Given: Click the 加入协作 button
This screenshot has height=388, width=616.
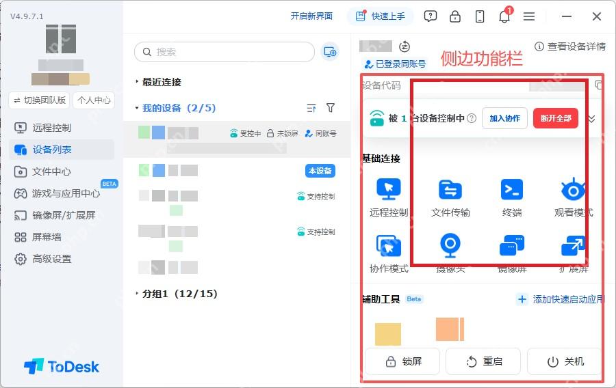Looking at the screenshot, I should pos(505,118).
